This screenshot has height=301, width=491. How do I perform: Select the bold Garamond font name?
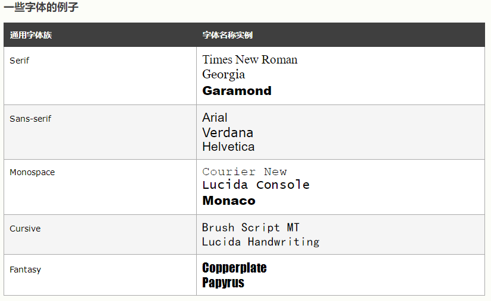point(237,91)
